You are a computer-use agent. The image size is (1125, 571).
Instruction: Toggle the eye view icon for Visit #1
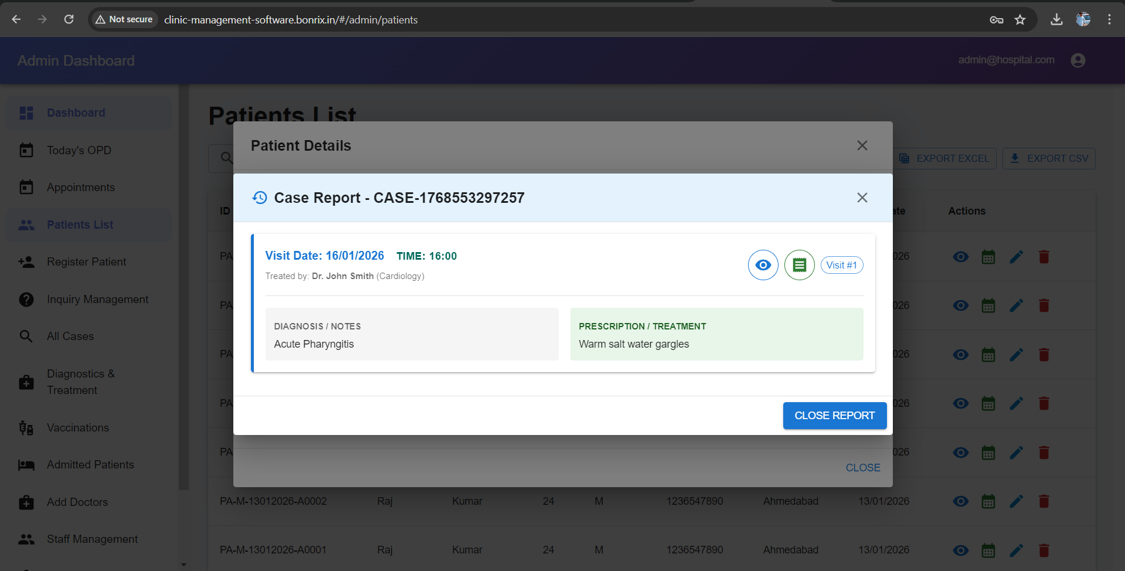click(x=763, y=265)
